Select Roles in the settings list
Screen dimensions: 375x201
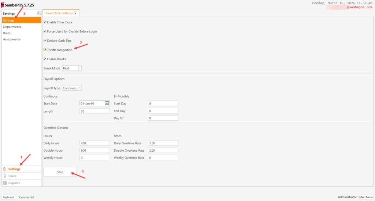click(7, 33)
